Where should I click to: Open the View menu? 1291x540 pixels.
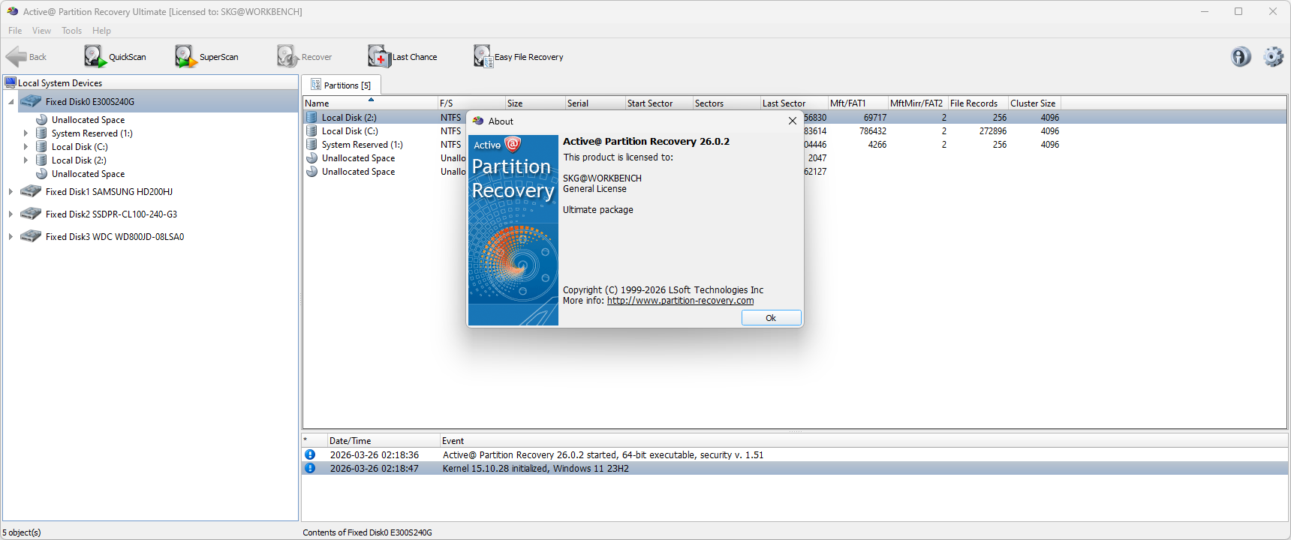[41, 31]
